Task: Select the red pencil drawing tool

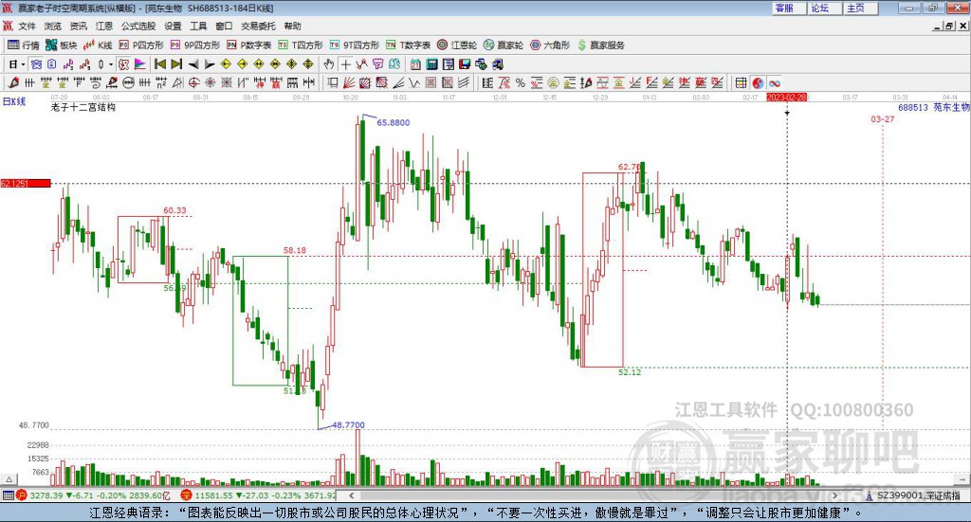Action: tap(13, 82)
